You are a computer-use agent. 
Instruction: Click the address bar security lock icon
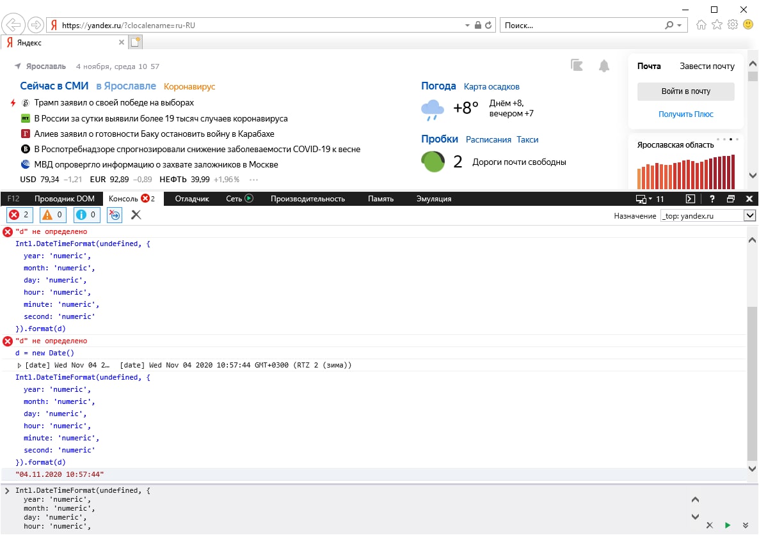point(478,25)
